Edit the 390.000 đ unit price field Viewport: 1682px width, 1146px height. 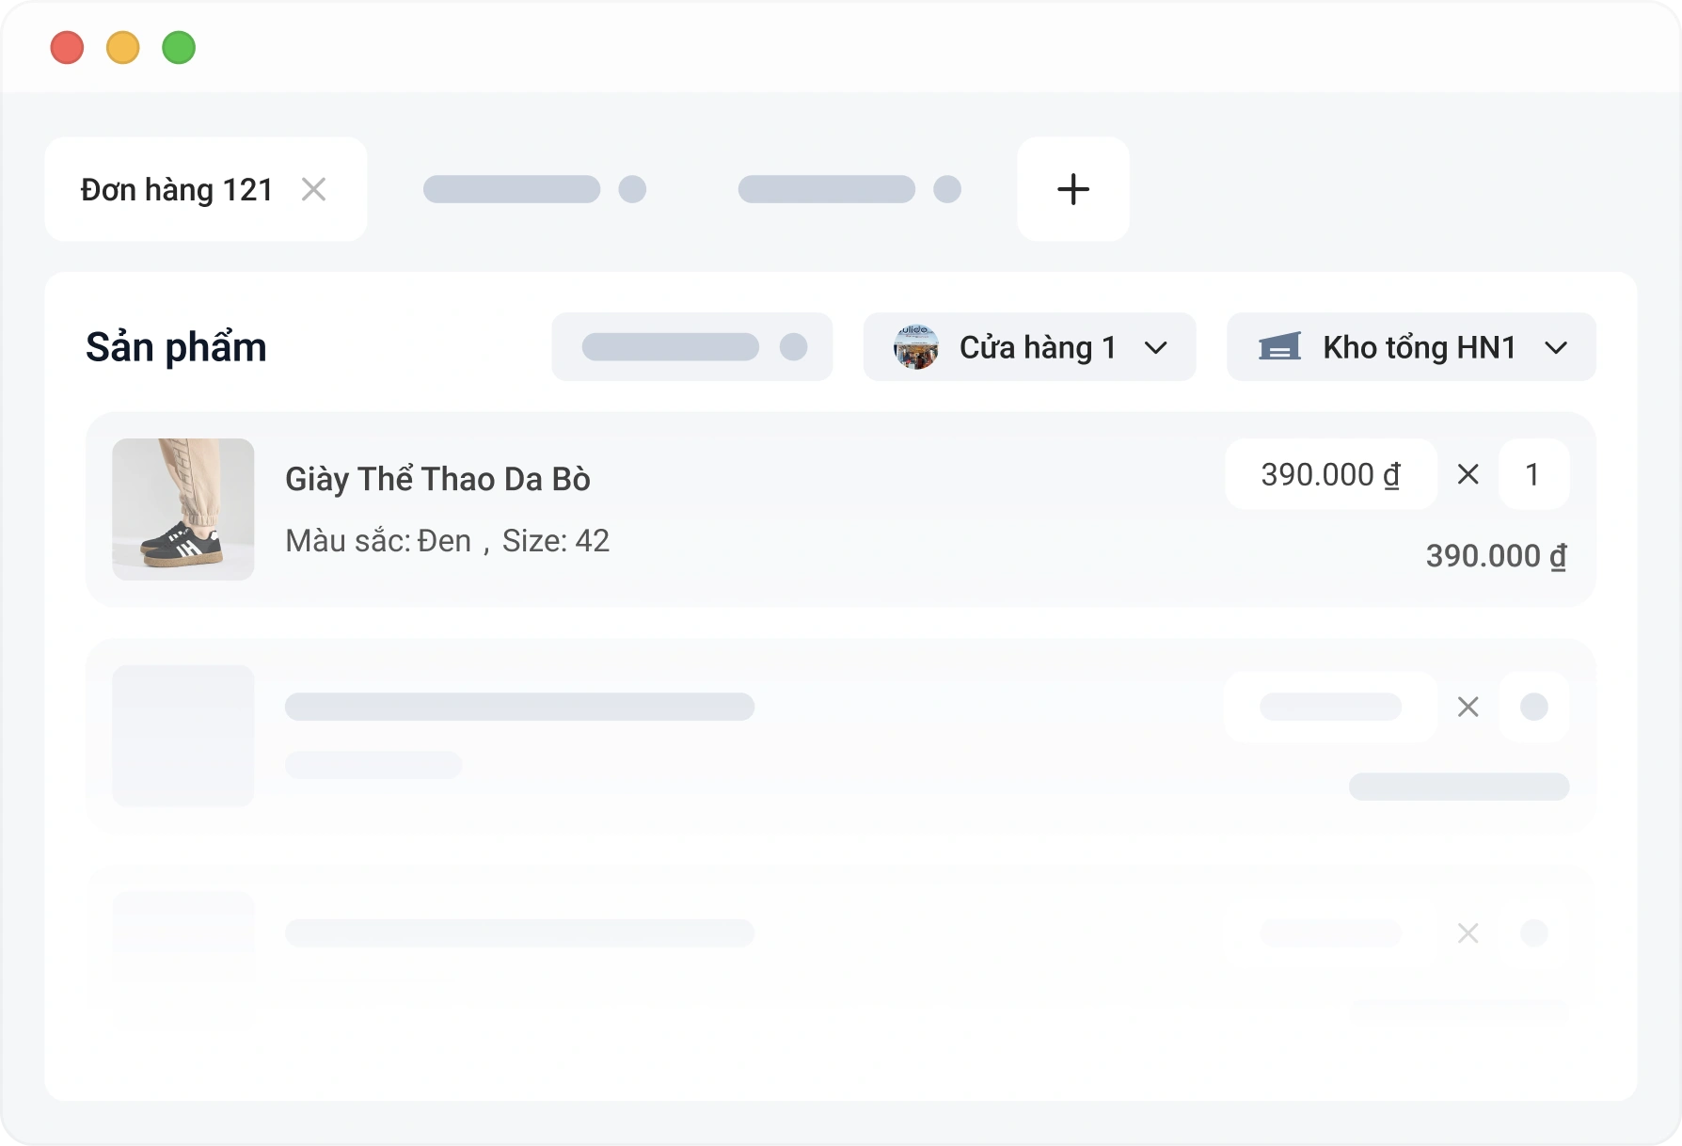click(1330, 474)
